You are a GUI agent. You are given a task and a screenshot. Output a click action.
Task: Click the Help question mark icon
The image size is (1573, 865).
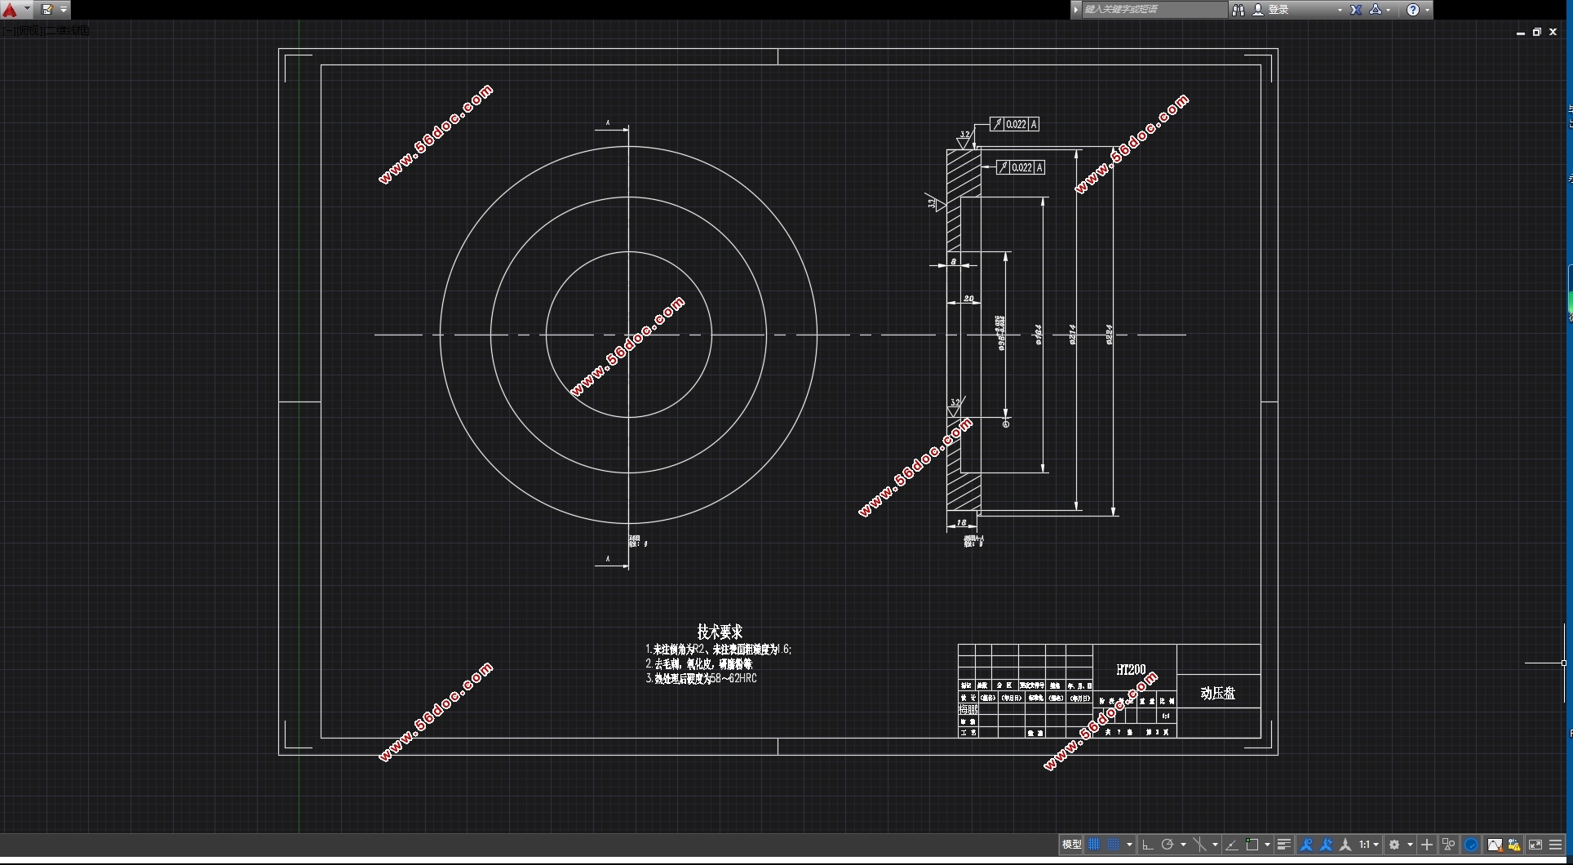pos(1413,10)
